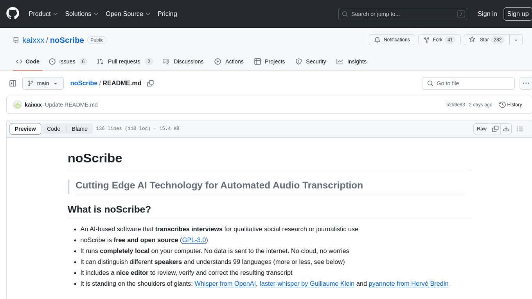Open the Projects tab

coord(270,61)
